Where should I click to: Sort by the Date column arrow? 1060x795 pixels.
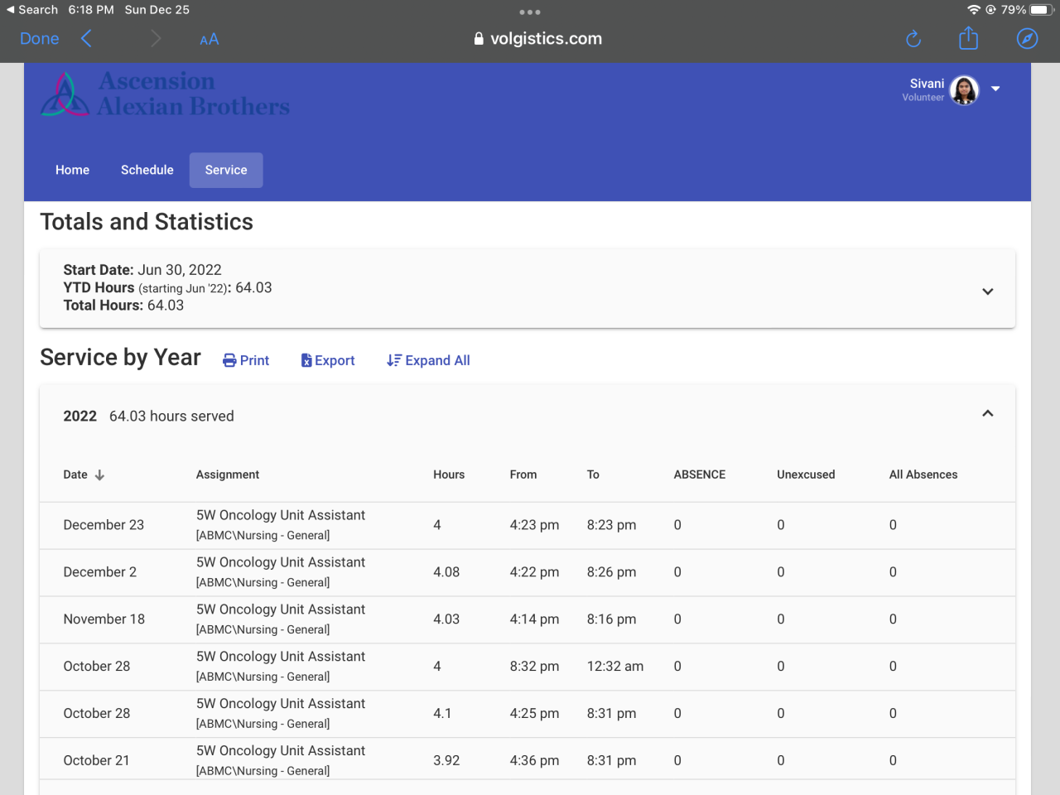click(x=99, y=475)
